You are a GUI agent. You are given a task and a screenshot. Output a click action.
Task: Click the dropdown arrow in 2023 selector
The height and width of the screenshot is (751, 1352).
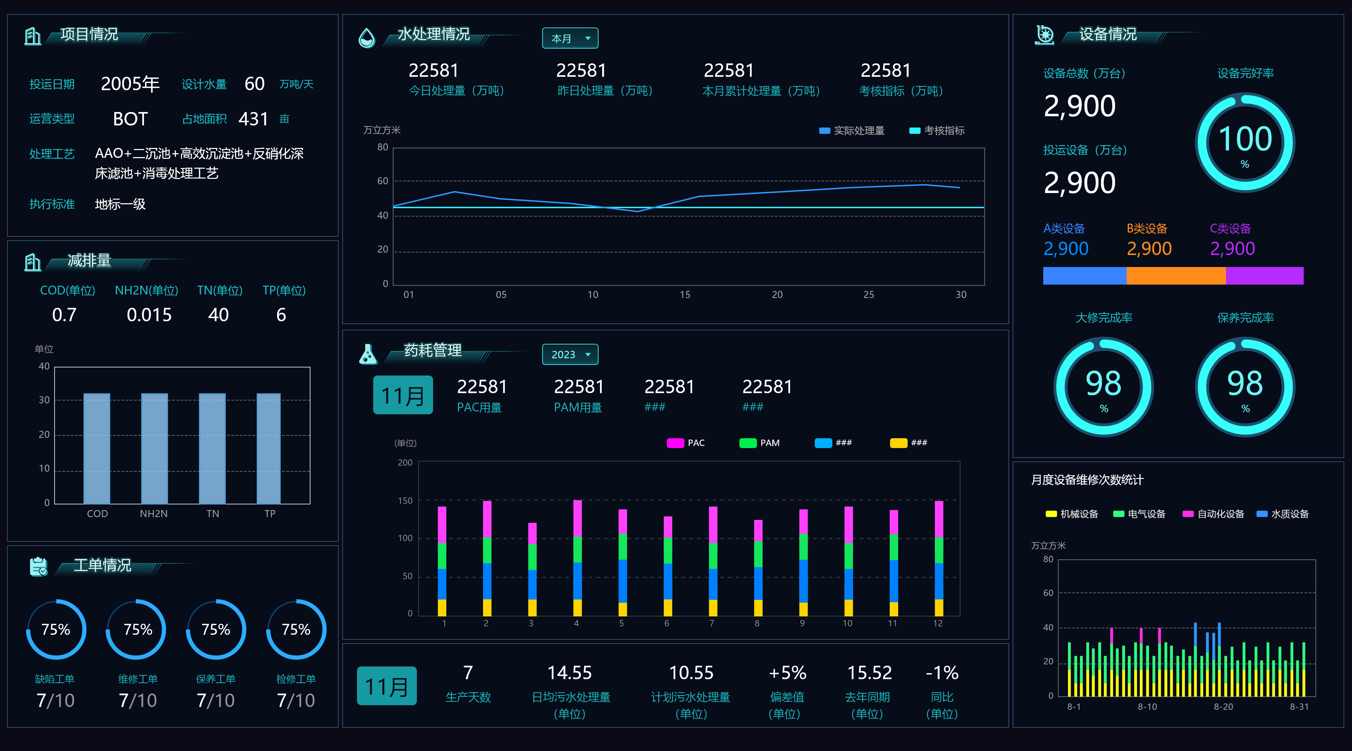(588, 354)
